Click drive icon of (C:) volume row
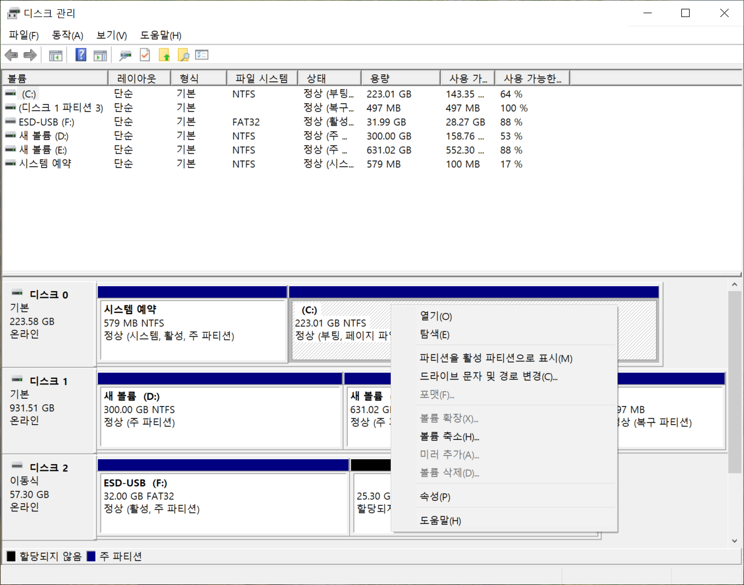The height and width of the screenshot is (585, 744). 10,94
